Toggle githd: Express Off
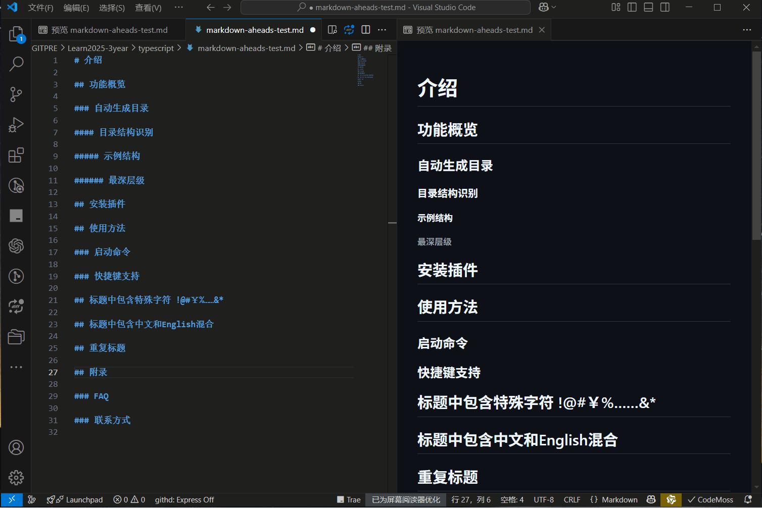The image size is (762, 508). [x=184, y=499]
